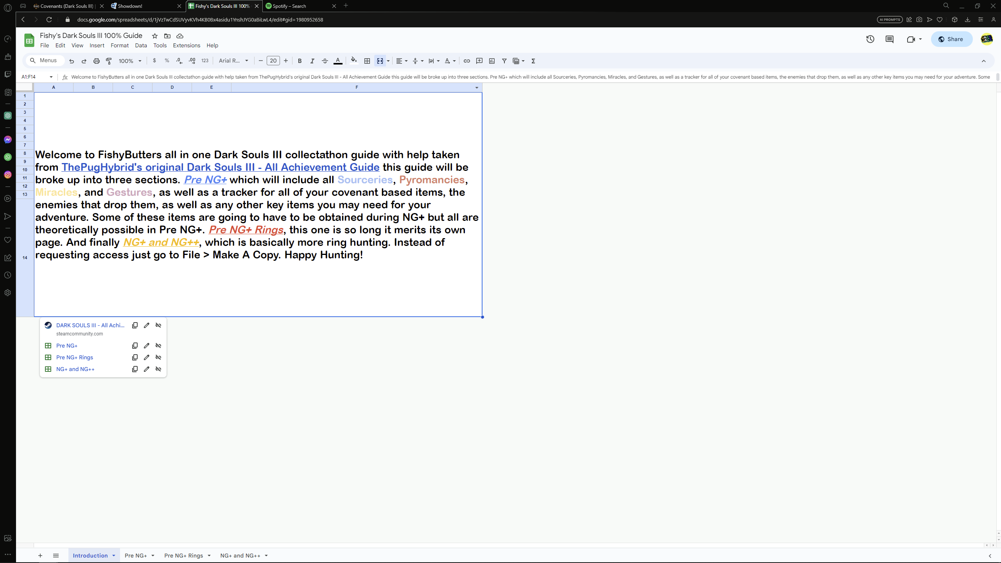Toggle bold formatting
Image resolution: width=1001 pixels, height=563 pixels.
pyautogui.click(x=300, y=61)
